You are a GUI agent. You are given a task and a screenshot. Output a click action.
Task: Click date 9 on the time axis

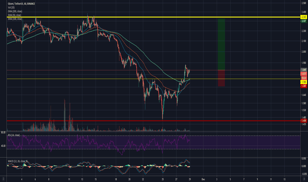coord(257,179)
